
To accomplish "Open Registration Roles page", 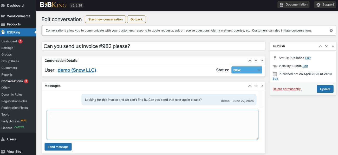I will [x=14, y=101].
